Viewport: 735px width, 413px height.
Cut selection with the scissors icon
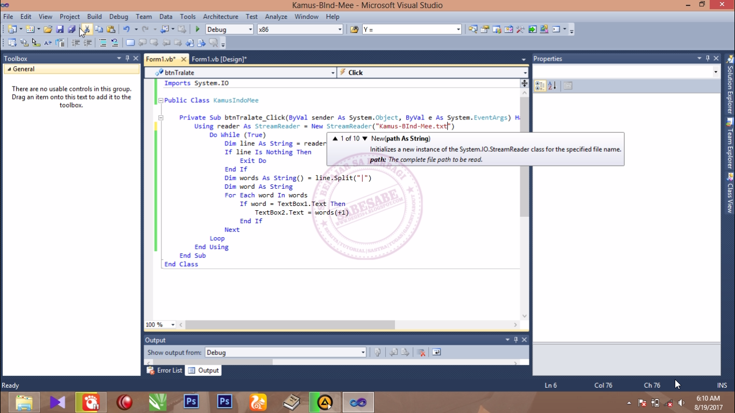(87, 30)
